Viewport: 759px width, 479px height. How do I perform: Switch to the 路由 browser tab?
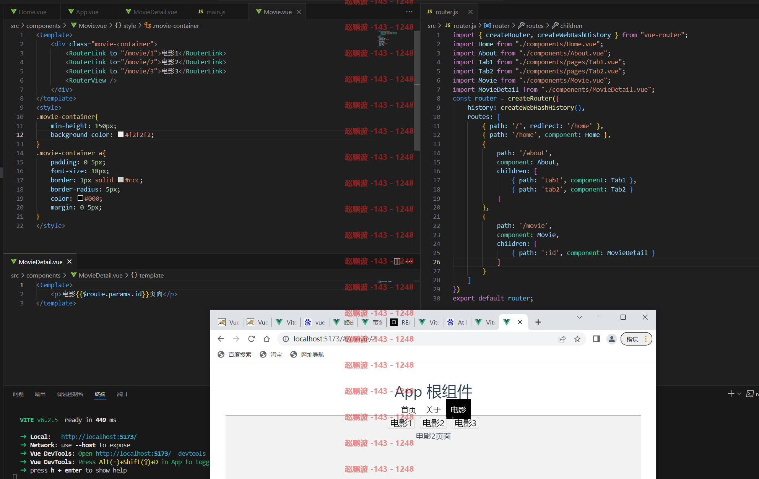343,322
